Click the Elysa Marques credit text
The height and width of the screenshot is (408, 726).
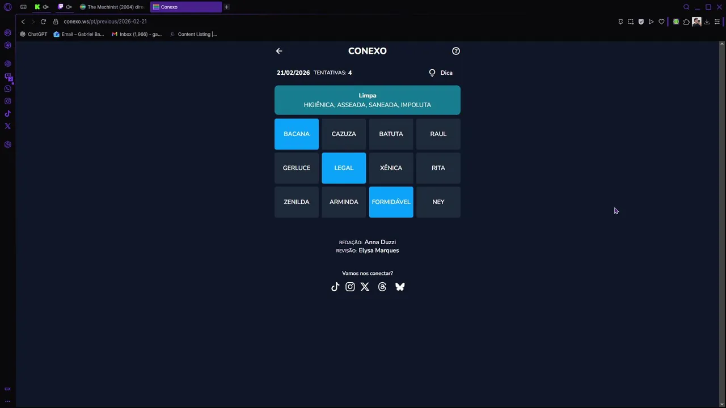click(379, 250)
